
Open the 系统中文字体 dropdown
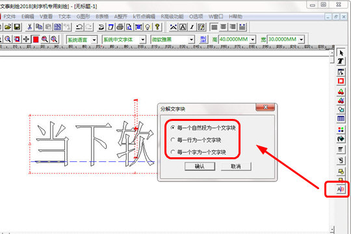(142, 40)
